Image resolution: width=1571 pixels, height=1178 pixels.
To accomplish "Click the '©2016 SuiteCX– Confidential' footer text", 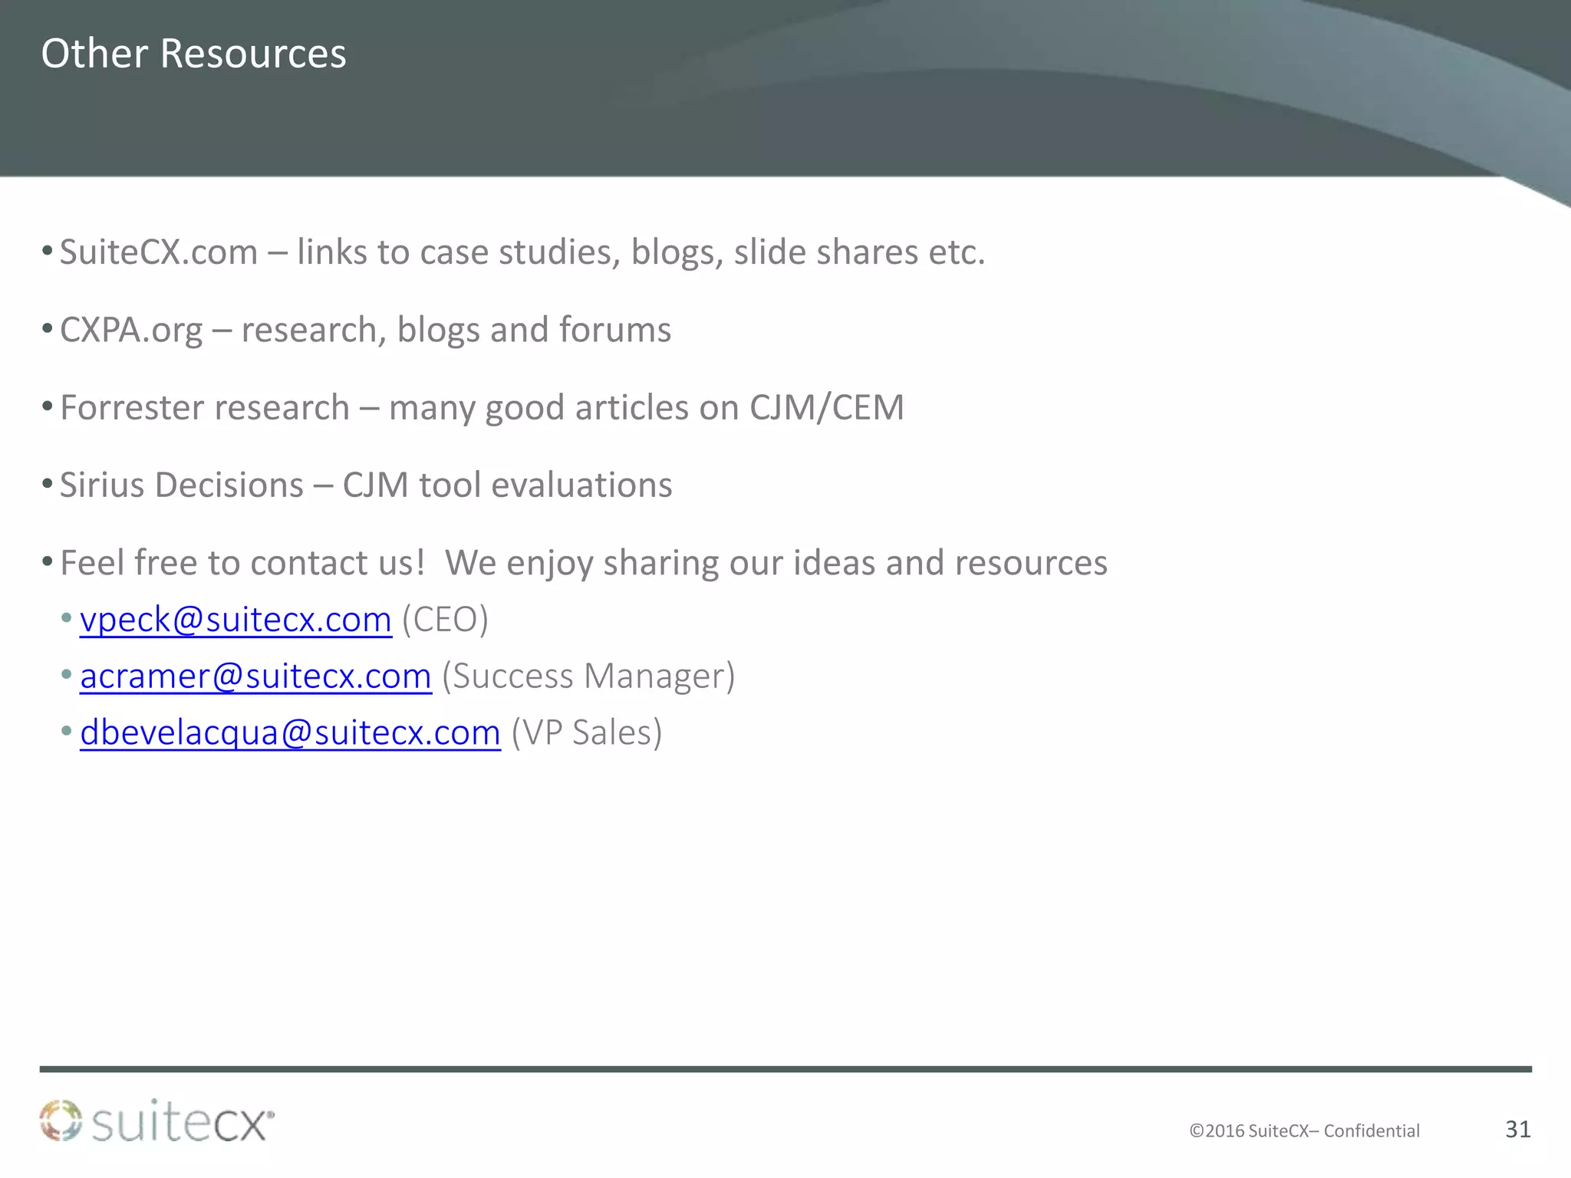I will (1304, 1131).
